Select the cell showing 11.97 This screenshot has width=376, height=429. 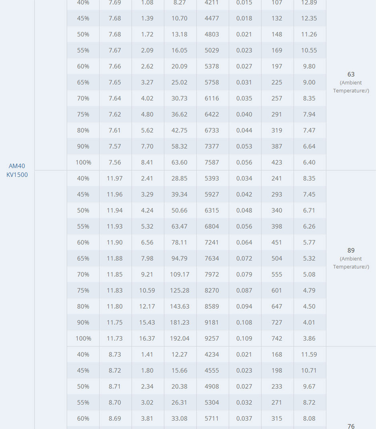[x=115, y=178]
